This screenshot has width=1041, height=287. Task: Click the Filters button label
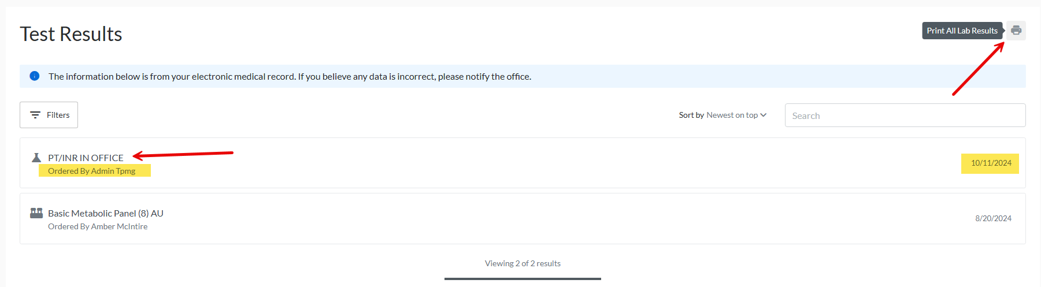[58, 115]
